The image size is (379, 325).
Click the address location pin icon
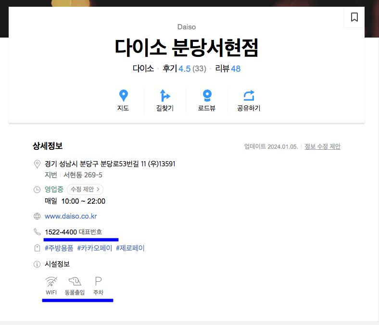37,164
